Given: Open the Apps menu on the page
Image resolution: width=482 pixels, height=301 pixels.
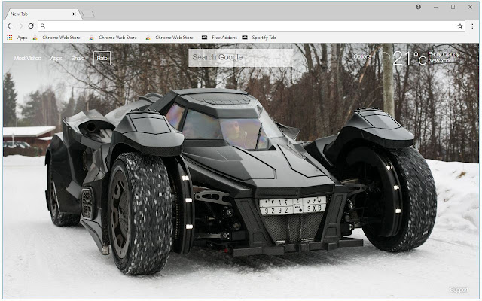Looking at the screenshot, I should (56, 58).
